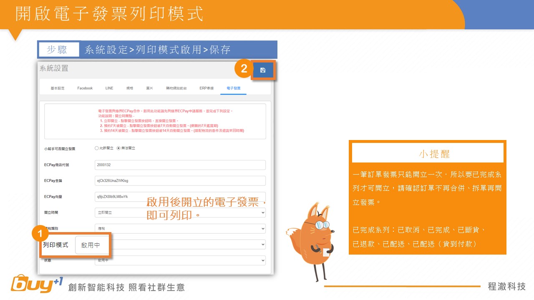The image size is (534, 300).
Task: Open the Facebook tab
Action: (x=85, y=88)
